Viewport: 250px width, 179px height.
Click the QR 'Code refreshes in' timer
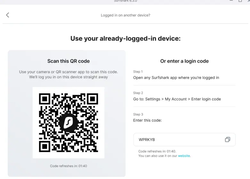pyautogui.click(x=69, y=166)
